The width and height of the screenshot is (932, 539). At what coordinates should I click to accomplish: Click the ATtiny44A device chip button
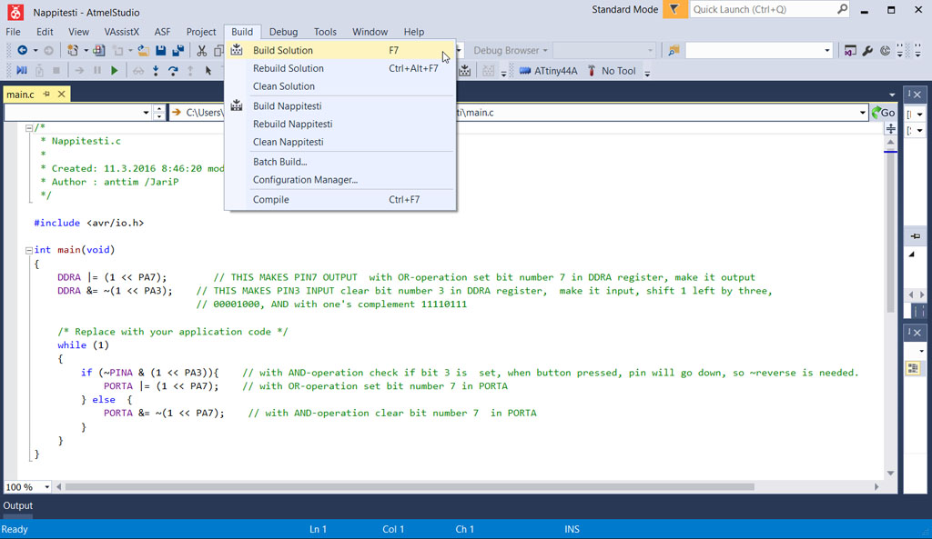(548, 71)
